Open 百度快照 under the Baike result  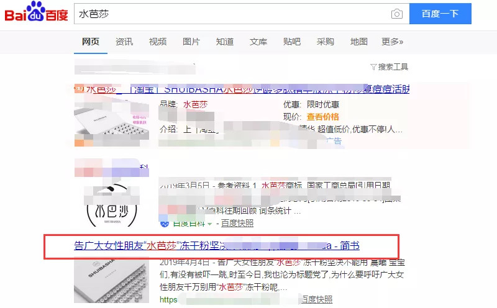(x=237, y=223)
